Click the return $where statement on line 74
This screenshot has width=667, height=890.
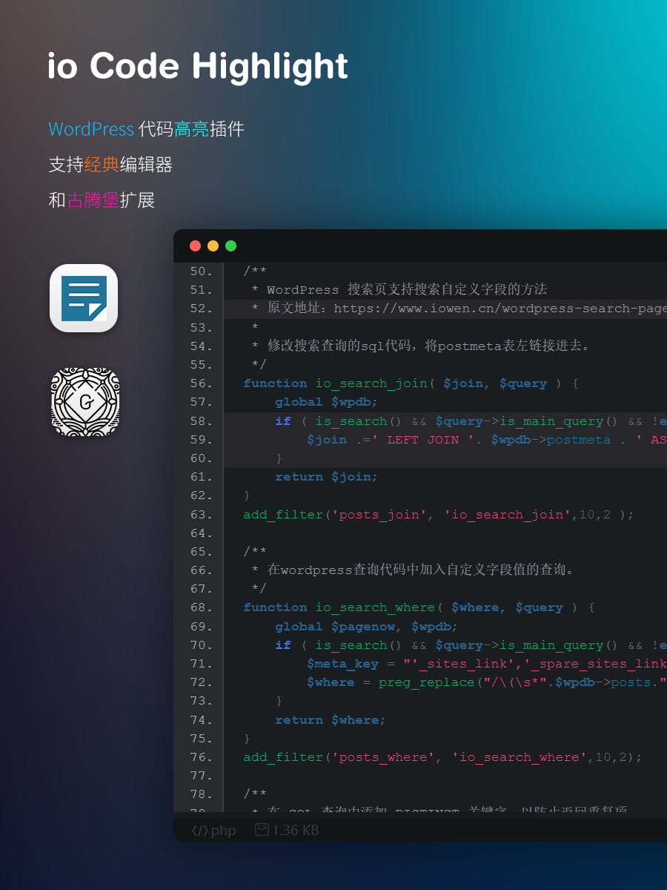click(x=330, y=719)
